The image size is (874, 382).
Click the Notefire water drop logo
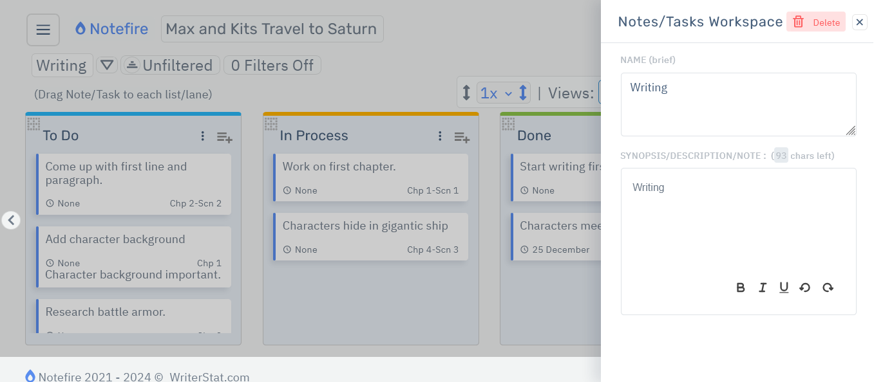80,28
